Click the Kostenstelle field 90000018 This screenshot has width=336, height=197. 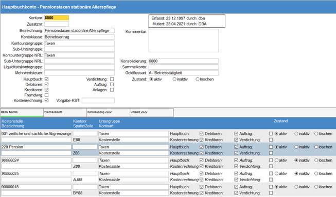36,187
